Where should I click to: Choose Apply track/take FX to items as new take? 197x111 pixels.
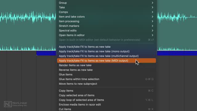107,47
